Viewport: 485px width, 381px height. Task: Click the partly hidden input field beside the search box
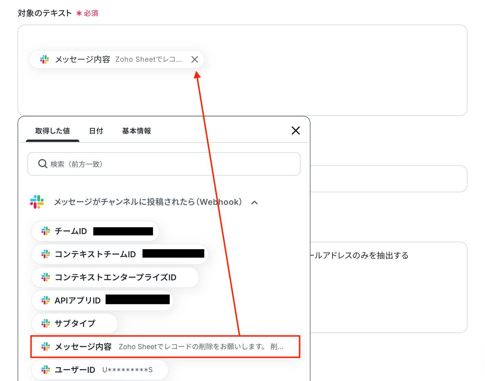click(388, 179)
